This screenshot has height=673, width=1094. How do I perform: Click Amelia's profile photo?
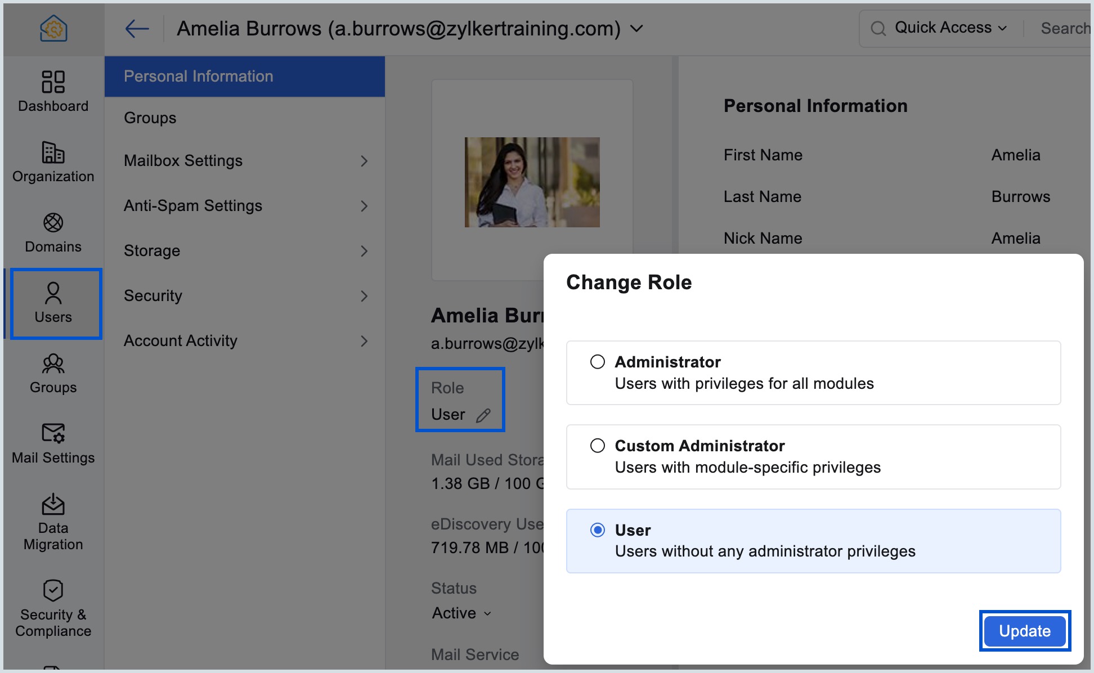pos(531,181)
